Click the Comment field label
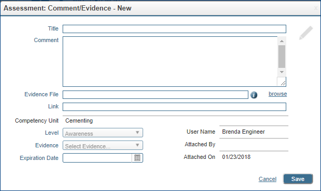Viewport: 321px width, 191px height. tap(46, 40)
